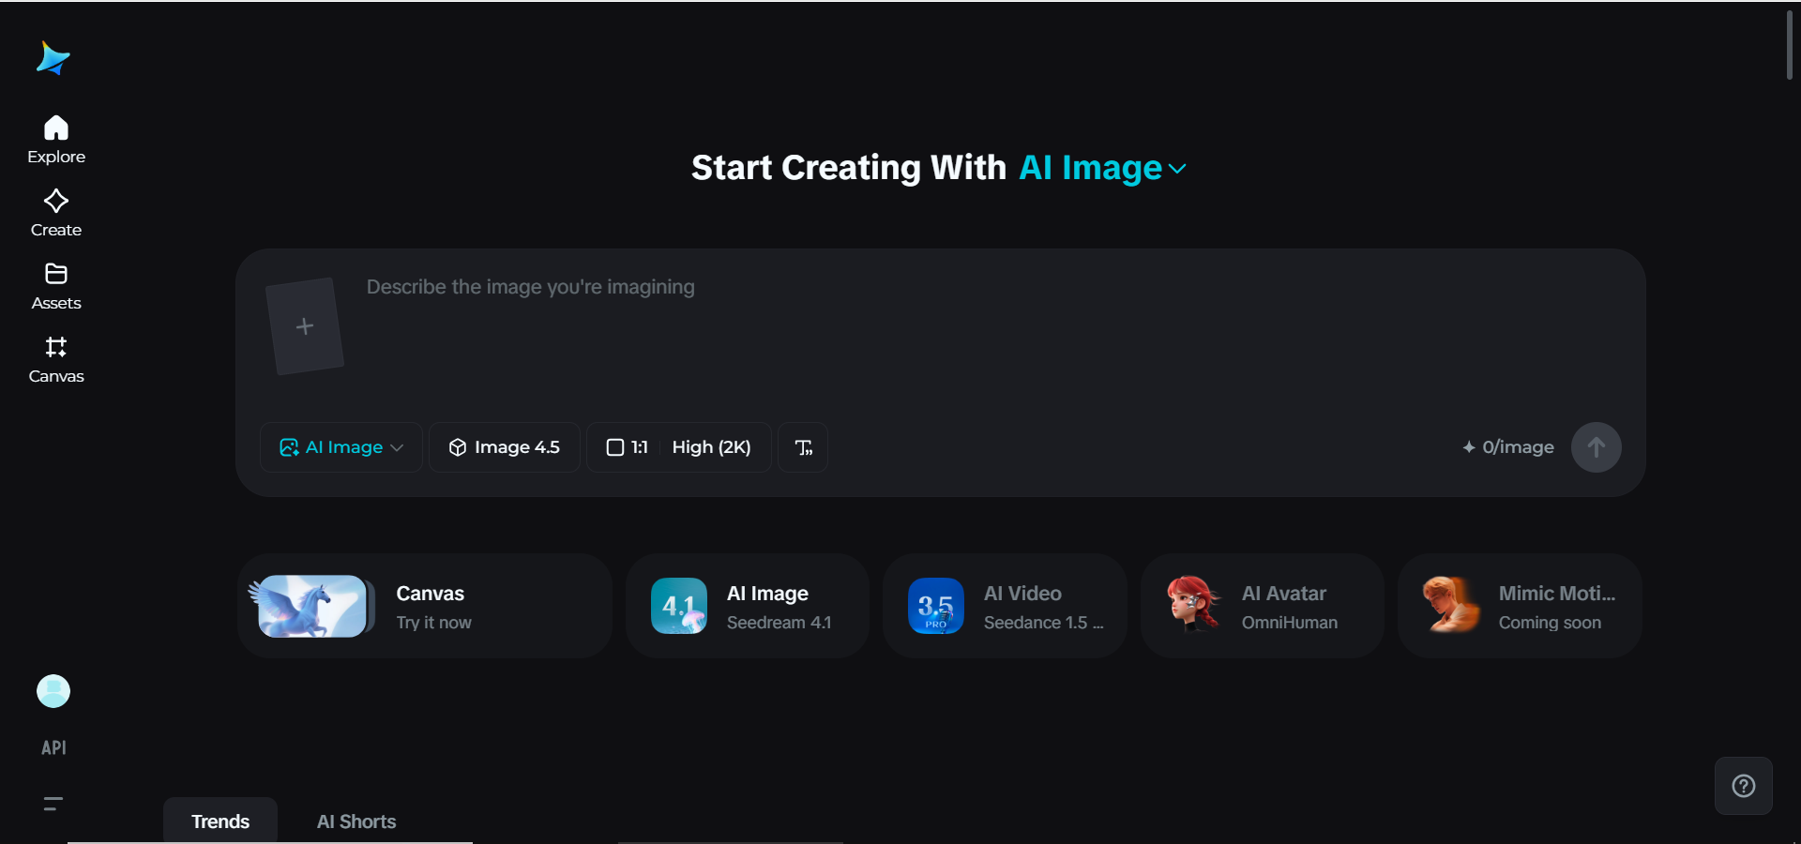Open the API link in sidebar

pos(53,747)
